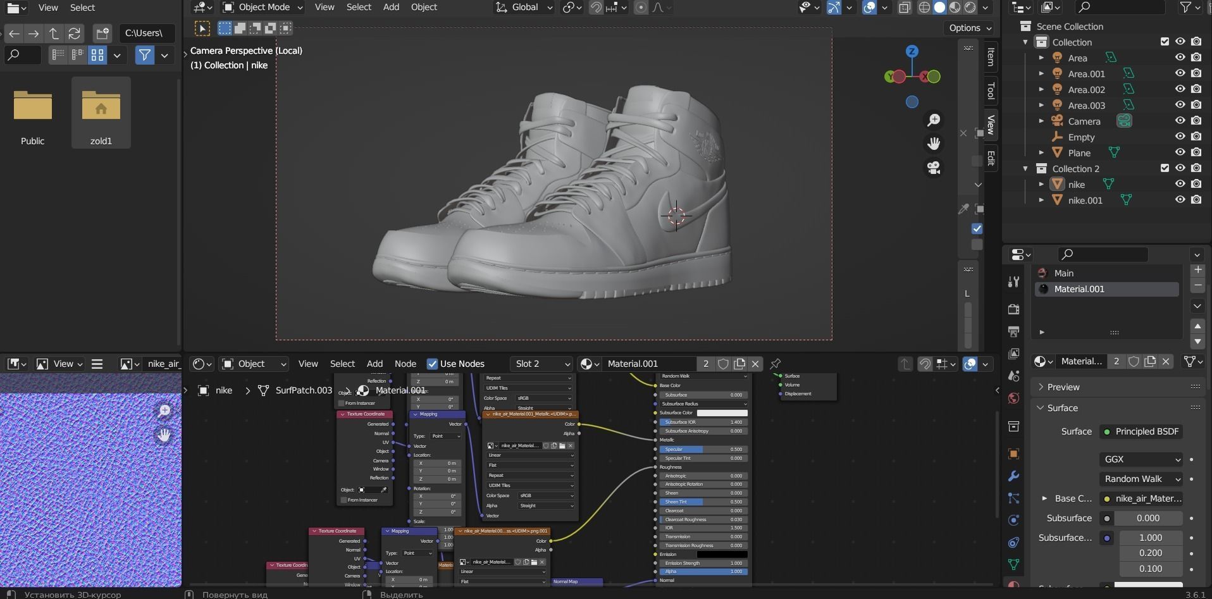Hide nike.001 with eye icon
The image size is (1212, 599).
click(x=1180, y=199)
